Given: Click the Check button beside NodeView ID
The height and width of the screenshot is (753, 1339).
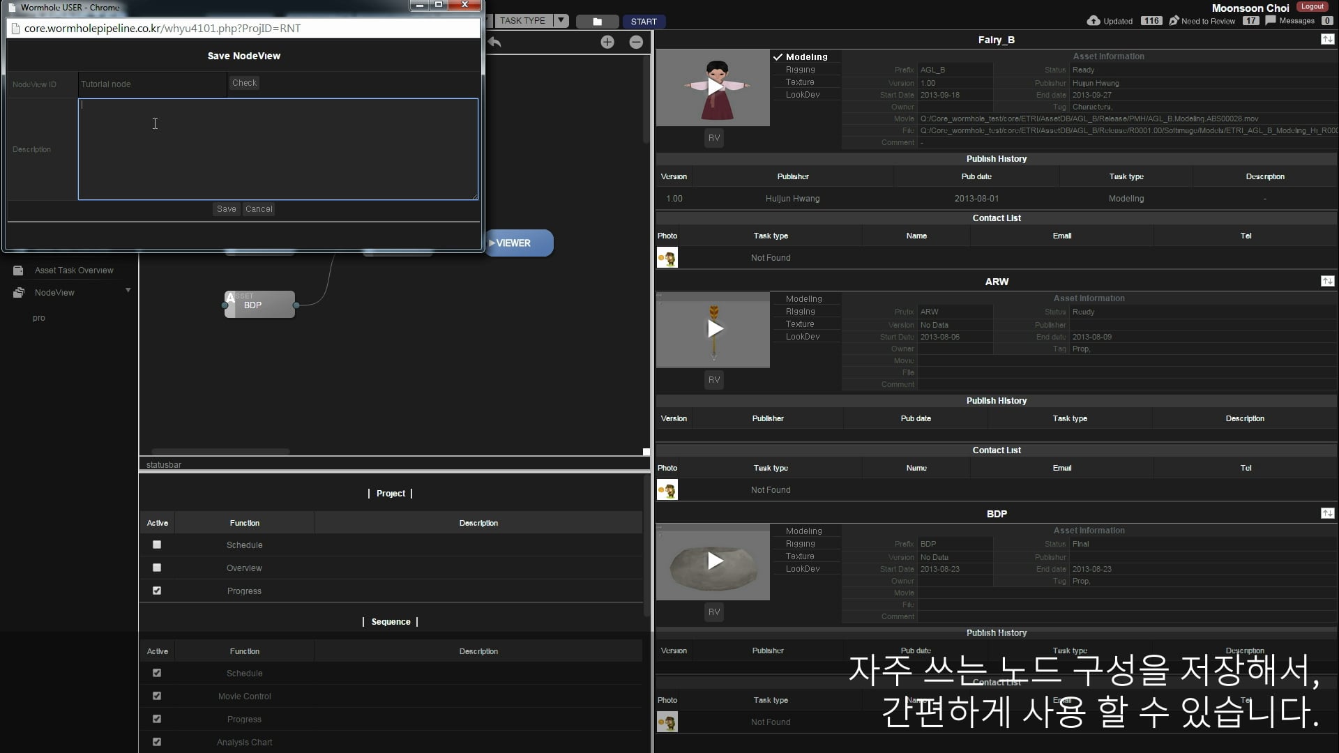Looking at the screenshot, I should [x=244, y=83].
